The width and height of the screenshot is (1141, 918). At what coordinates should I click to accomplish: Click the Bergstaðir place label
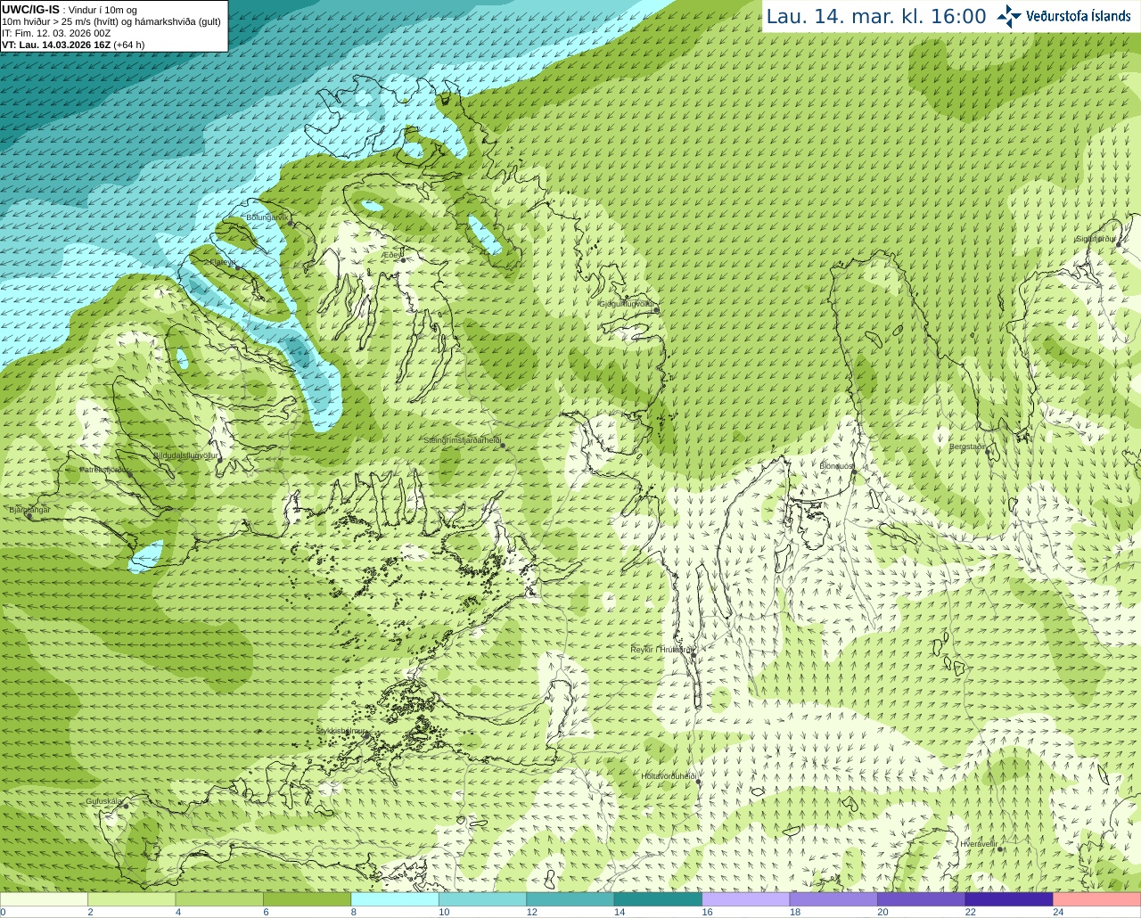tap(968, 447)
